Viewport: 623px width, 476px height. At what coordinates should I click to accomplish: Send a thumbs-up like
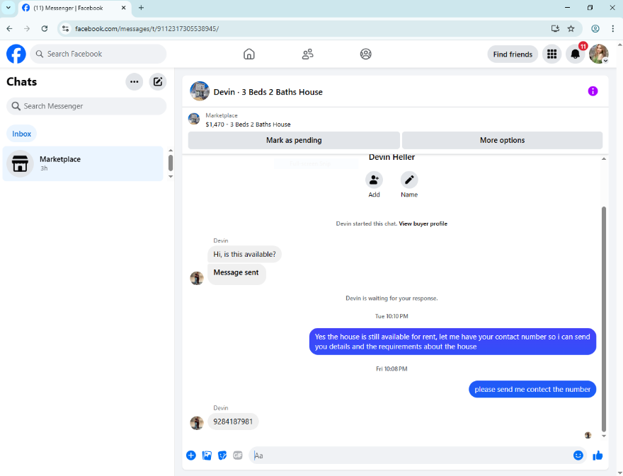coord(598,455)
